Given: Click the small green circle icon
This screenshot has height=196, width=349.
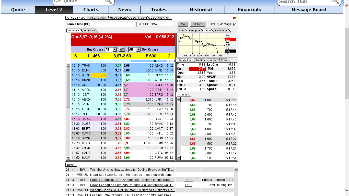Looking at the screenshot, I should coord(236,18).
